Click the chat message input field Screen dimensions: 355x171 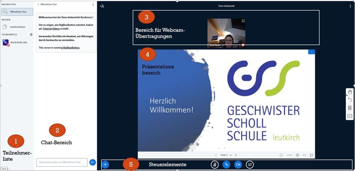(x=62, y=162)
